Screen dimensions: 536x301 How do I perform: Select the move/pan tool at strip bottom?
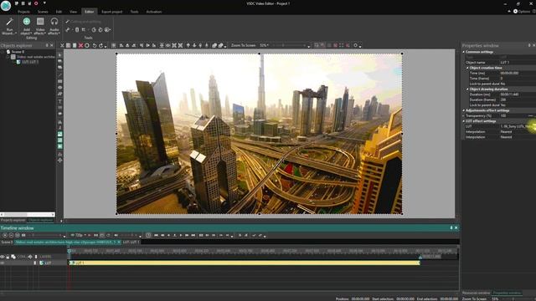[x=59, y=160]
